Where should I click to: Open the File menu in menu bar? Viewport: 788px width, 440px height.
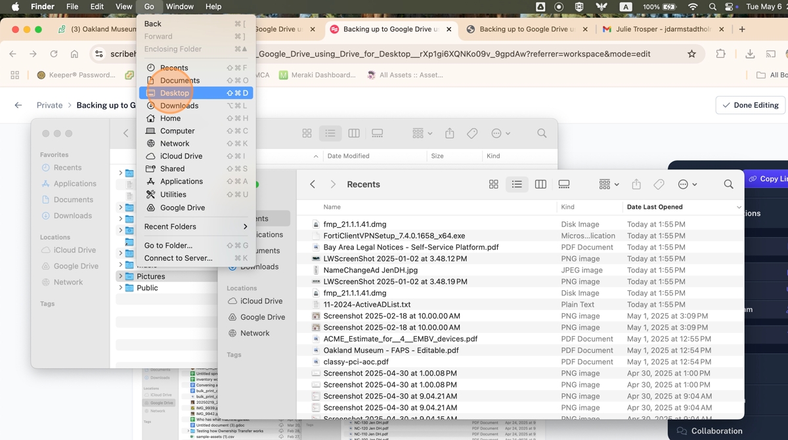pos(72,7)
